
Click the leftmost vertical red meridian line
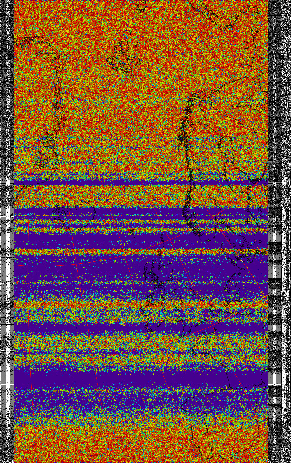tap(29, 280)
